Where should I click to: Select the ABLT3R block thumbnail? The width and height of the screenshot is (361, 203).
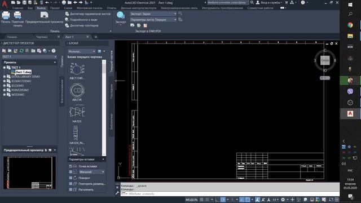pos(77,90)
